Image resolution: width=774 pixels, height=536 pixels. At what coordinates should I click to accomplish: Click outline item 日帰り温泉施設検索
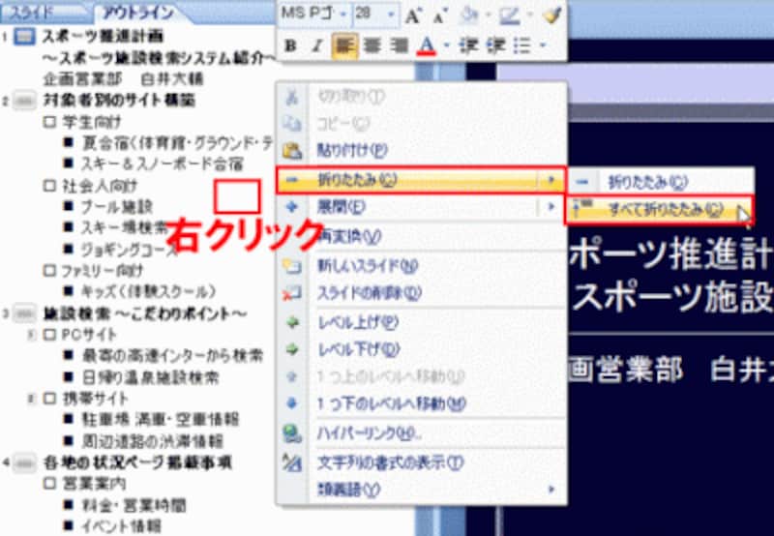151,378
